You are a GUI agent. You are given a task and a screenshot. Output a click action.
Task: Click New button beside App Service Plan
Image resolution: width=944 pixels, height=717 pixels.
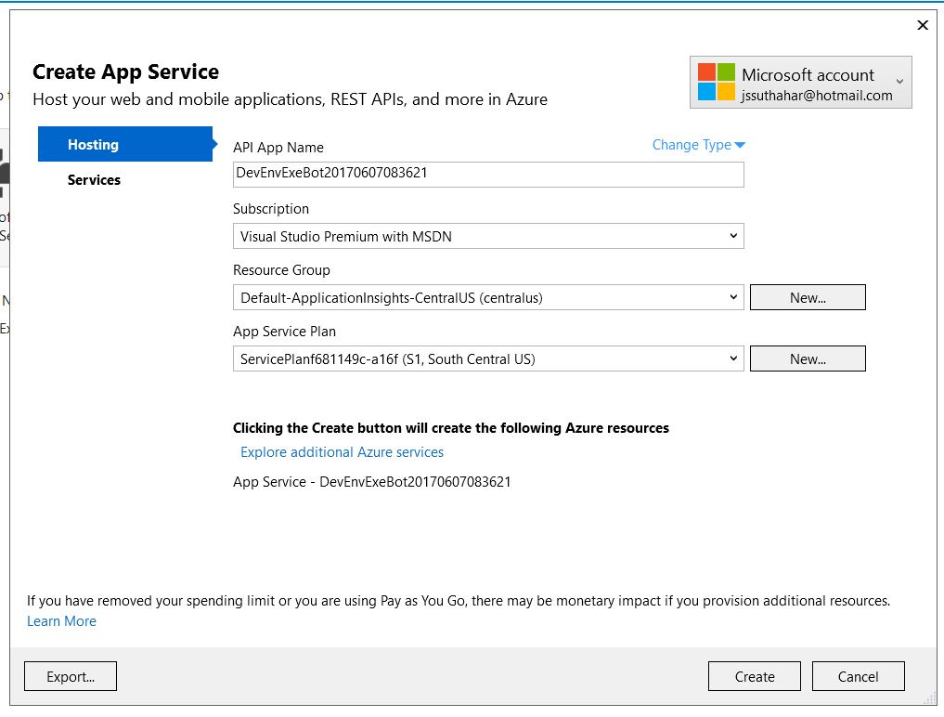coord(808,359)
